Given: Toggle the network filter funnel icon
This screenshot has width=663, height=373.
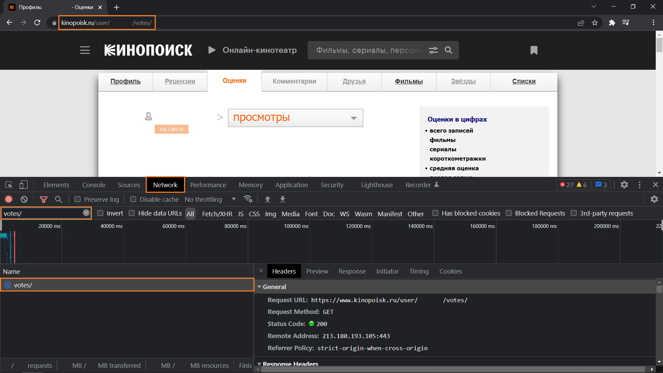Looking at the screenshot, I should tap(44, 199).
